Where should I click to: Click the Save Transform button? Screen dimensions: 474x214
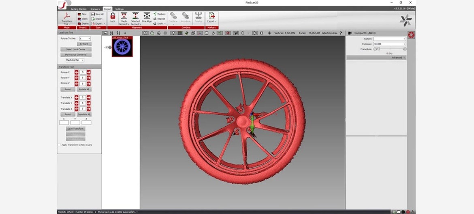pyautogui.click(x=76, y=129)
